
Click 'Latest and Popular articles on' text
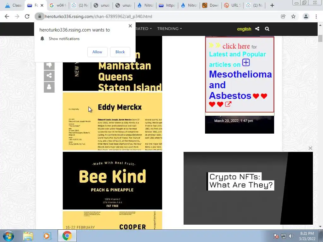pos(238,59)
